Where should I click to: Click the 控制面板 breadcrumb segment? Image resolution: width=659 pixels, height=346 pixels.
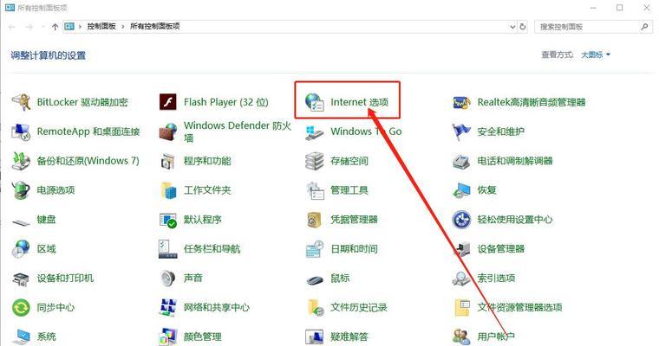101,27
